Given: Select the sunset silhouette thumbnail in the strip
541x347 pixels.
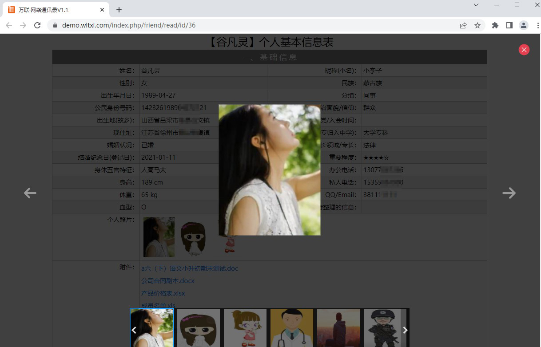Looking at the screenshot, I should (x=338, y=328).
